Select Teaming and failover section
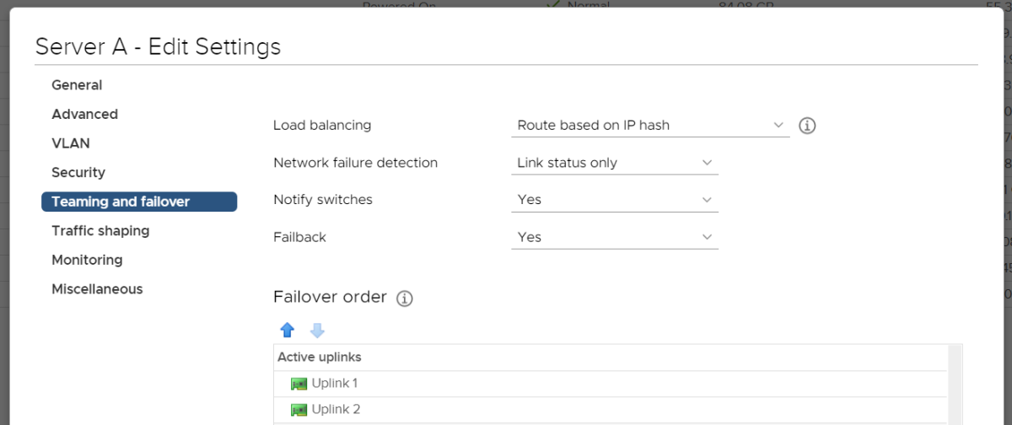This screenshot has height=425, width=1012. click(139, 202)
